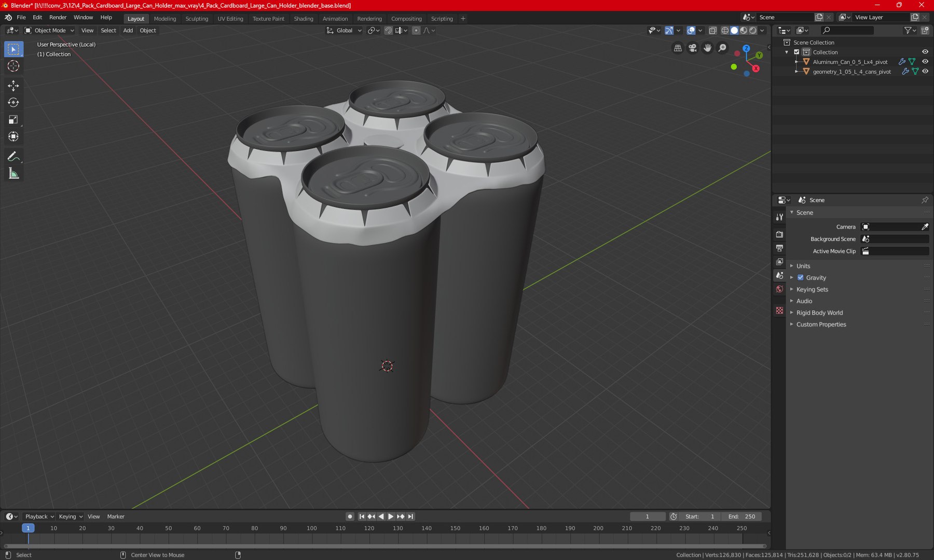Image resolution: width=934 pixels, height=560 pixels.
Task: Open the Keying popover in the timeline
Action: point(70,516)
